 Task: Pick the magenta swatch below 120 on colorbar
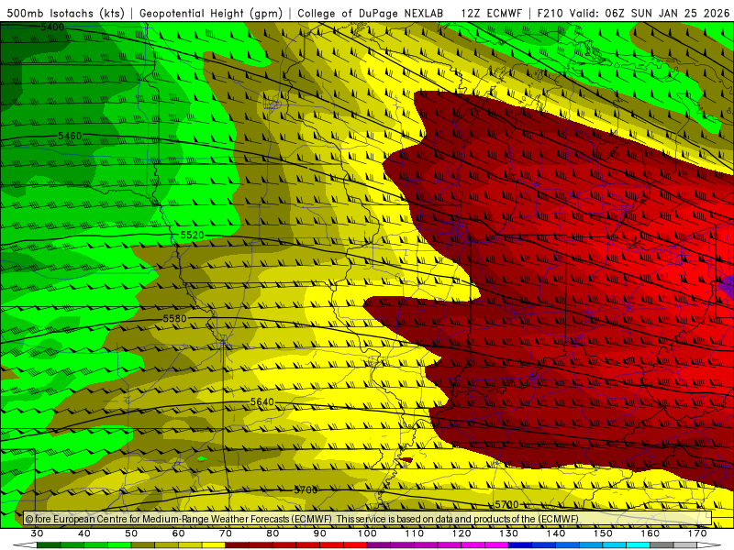coord(473,545)
